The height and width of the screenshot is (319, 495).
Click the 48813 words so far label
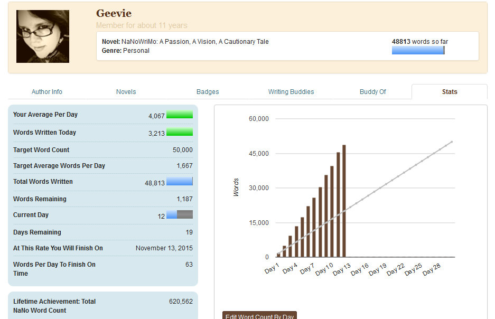point(420,42)
